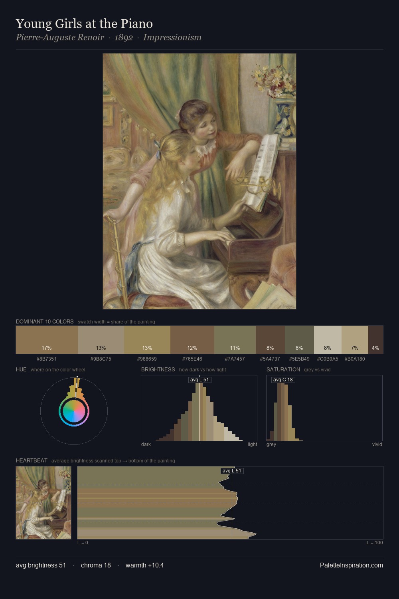Click the hex code '#C0B9A5'
The width and height of the screenshot is (399, 599).
pos(328,359)
